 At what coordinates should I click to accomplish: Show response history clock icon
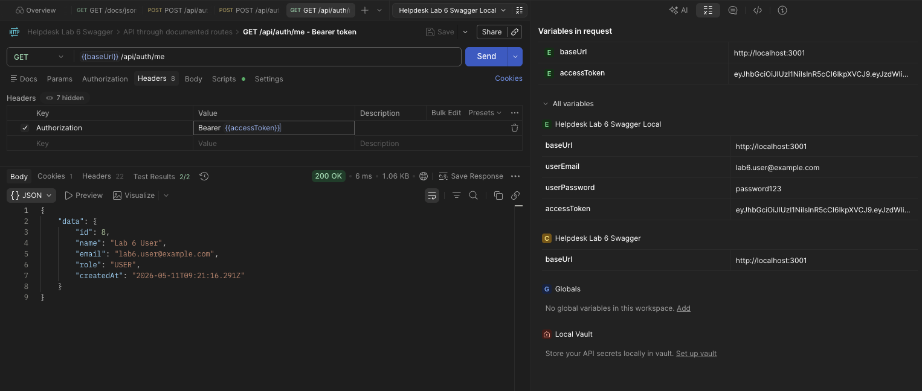[204, 176]
